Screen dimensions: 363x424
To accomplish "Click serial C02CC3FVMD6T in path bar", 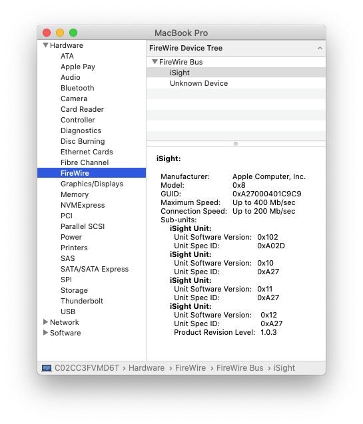I will (x=87, y=368).
